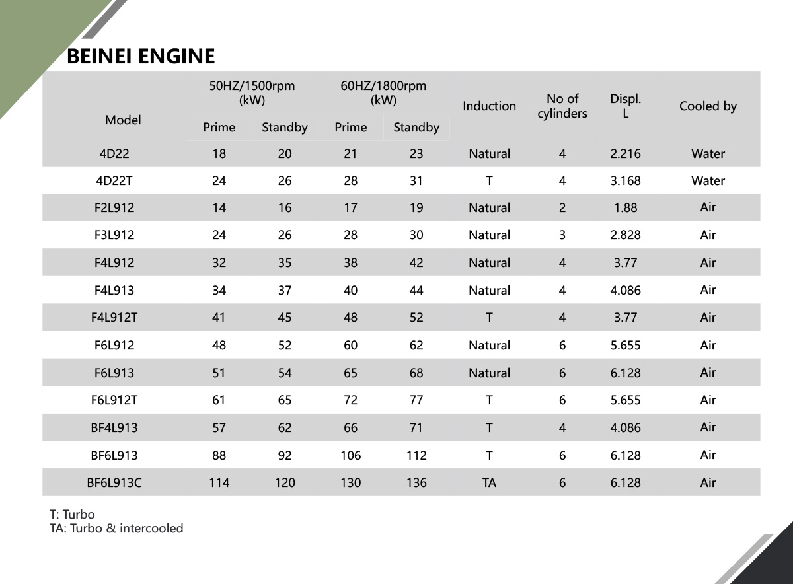This screenshot has height=584, width=793.
Task: Select the 106 prime power value
Action: coord(350,456)
